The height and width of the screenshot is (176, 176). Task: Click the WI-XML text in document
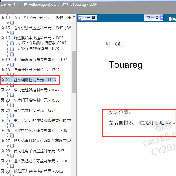click(114, 44)
